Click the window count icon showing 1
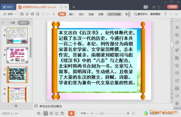Screen dimensions: 181x117 tap(146, 7)
